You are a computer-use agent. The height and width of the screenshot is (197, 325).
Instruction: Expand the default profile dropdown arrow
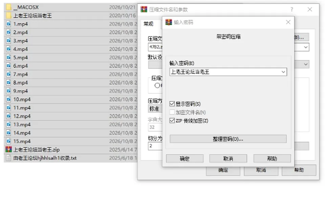pos(306,64)
